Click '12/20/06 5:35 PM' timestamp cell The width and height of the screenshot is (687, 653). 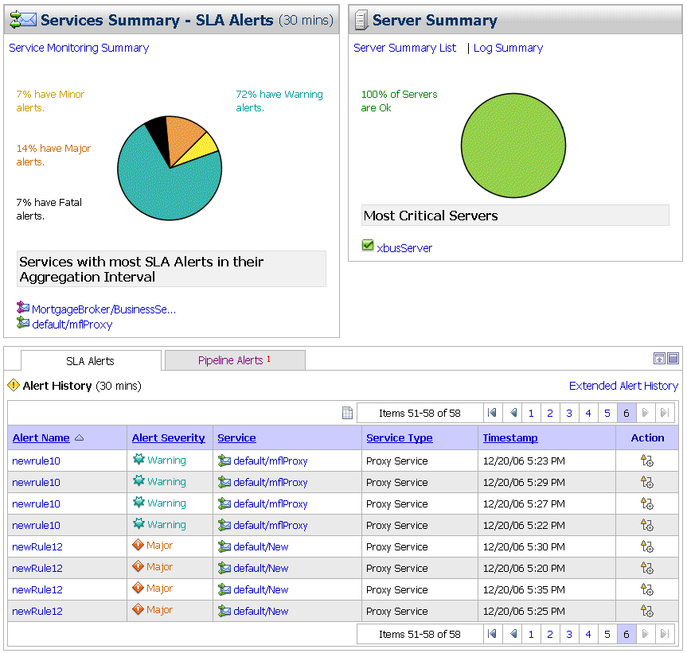524,589
